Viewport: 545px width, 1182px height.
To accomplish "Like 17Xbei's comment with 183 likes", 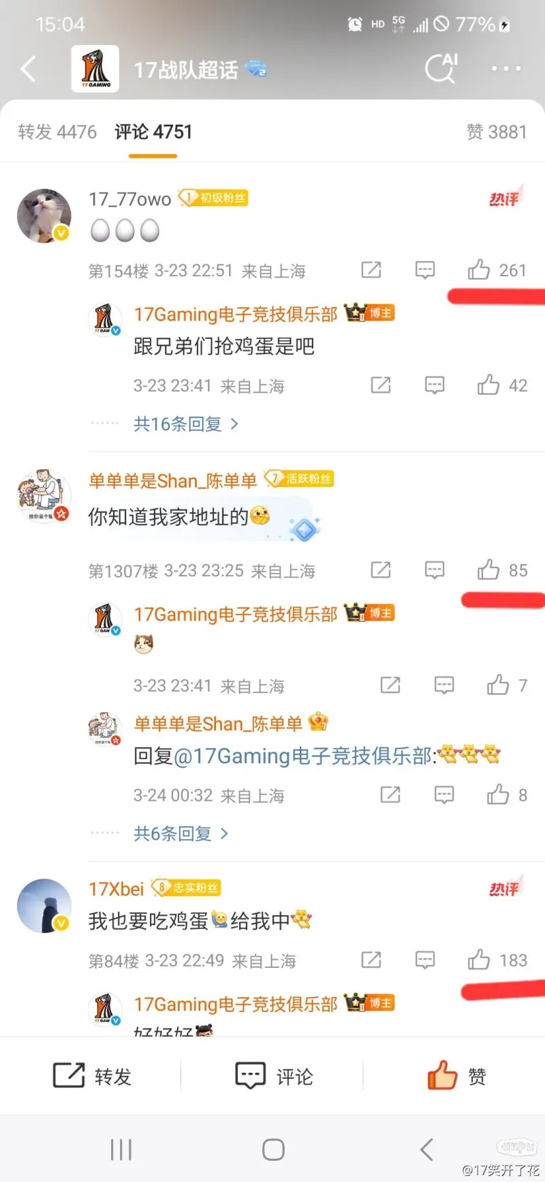I will click(x=479, y=960).
